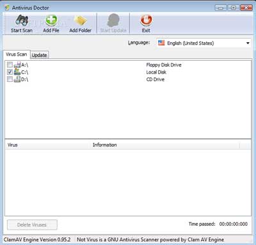Image resolution: width=256 pixels, height=245 pixels.
Task: Click the floppy drive A:\ icon
Action: click(x=17, y=65)
